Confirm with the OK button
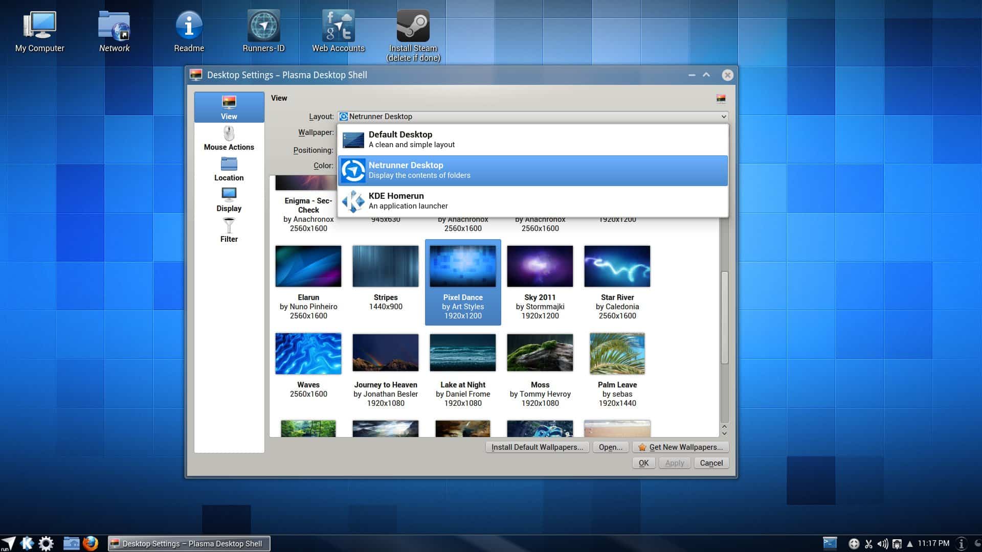Image resolution: width=982 pixels, height=552 pixels. point(643,463)
